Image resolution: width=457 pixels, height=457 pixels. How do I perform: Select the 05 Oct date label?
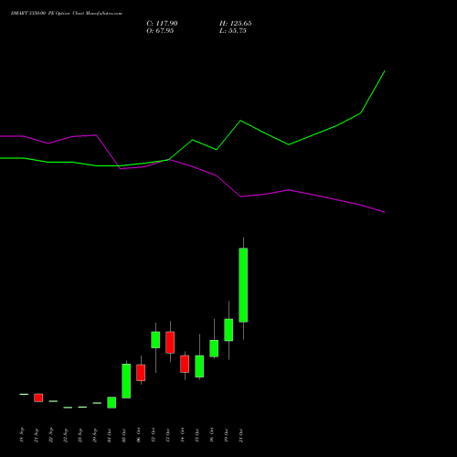[124, 435]
